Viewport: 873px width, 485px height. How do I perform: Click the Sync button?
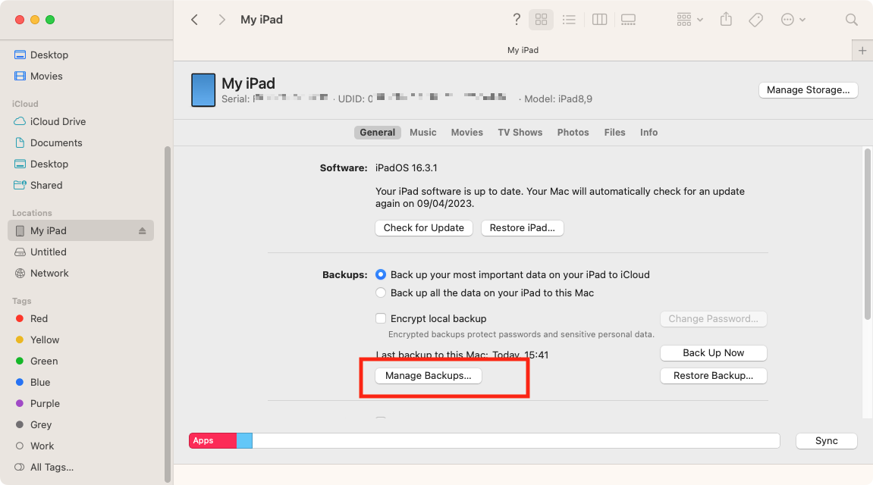click(826, 441)
